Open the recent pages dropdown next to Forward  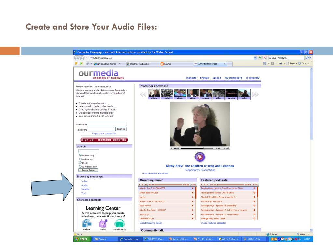point(86,58)
